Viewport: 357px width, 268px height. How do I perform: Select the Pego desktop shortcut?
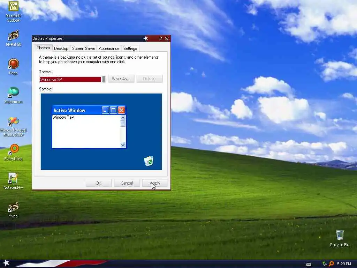[13, 67]
